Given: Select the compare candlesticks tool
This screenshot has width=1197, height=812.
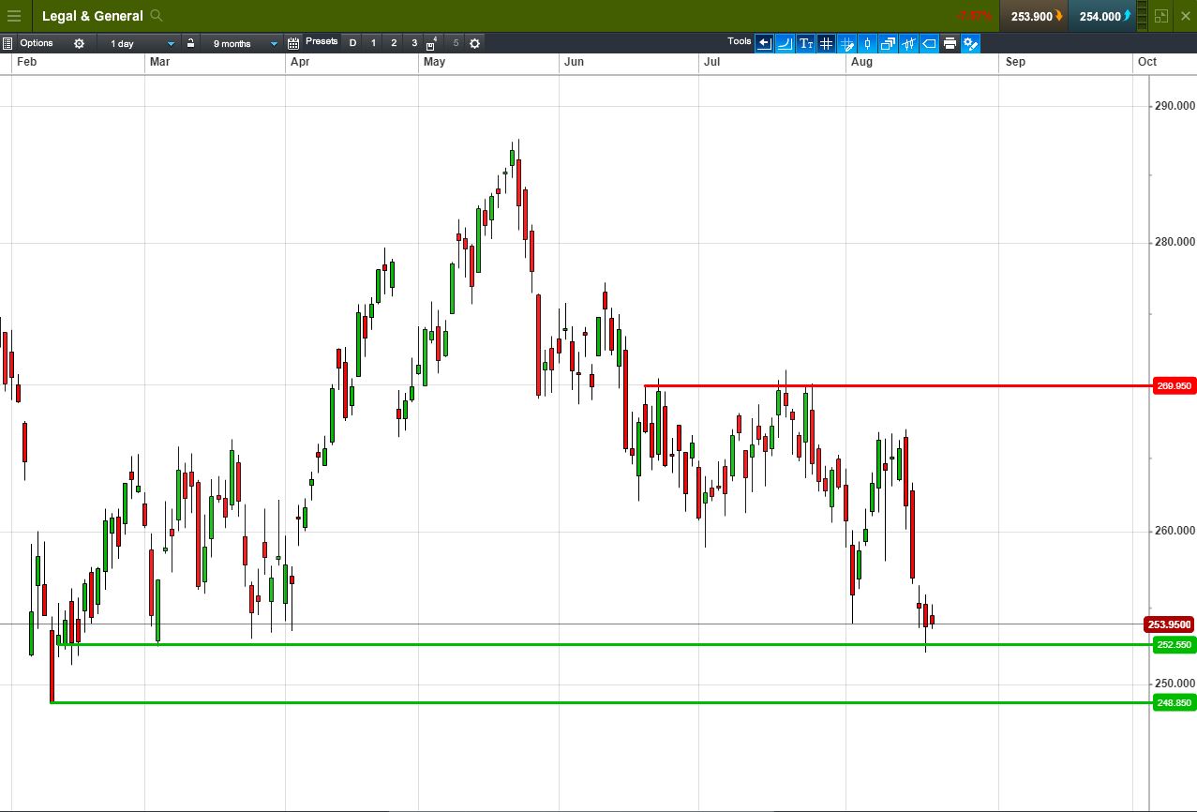Looking at the screenshot, I should 908,43.
